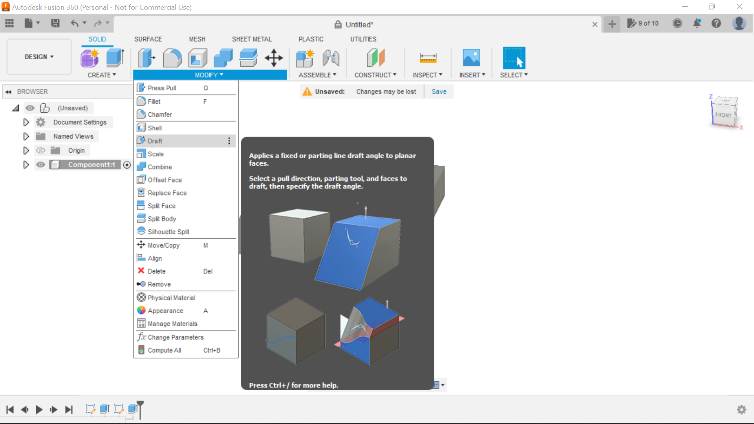
Task: Close the Untitled document tab
Action: 595,24
